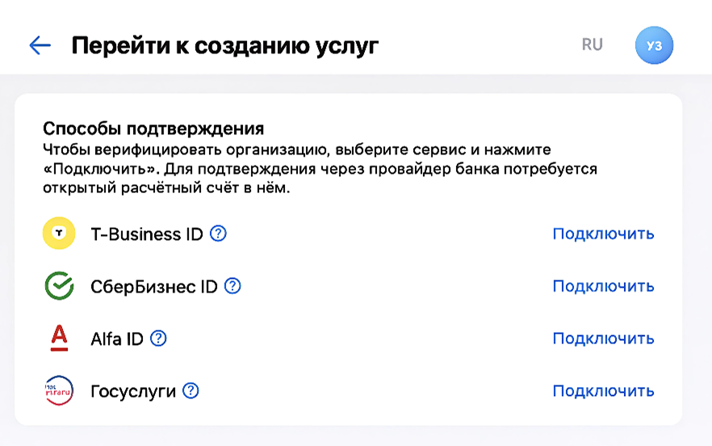Viewport: 712px width, 446px height.
Task: Open the RU language selector
Action: coord(592,45)
